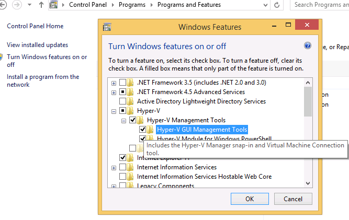Screen dimensions: 349x220
Task: Check Active Directory Lightweight Directory Services
Action: pos(122,101)
